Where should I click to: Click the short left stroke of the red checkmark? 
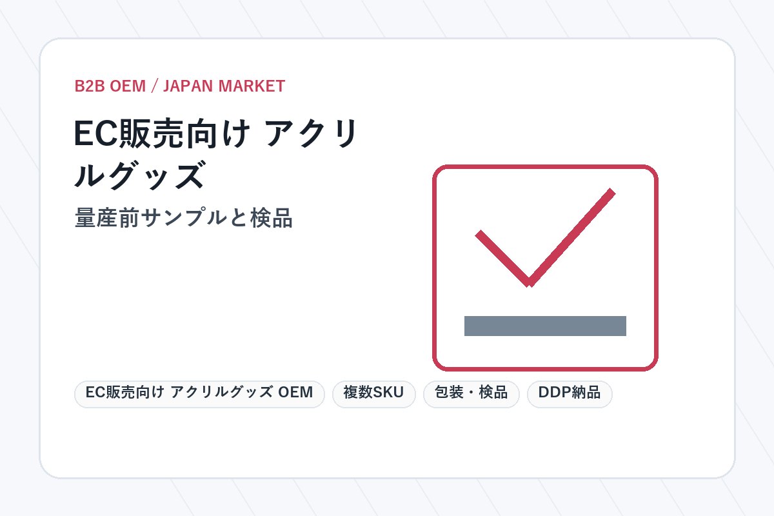(x=503, y=258)
